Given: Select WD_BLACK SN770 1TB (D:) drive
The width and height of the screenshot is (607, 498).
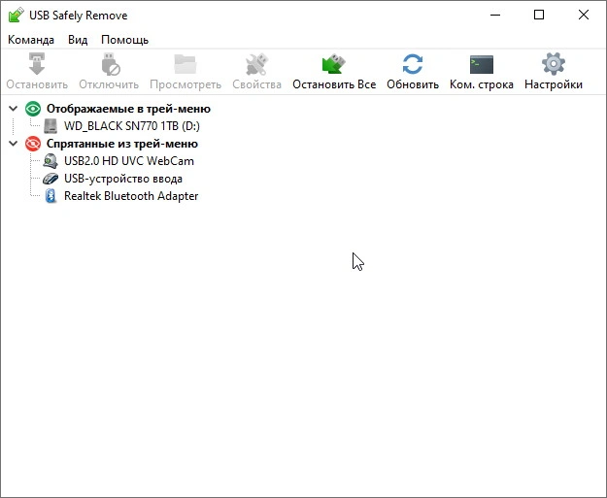Looking at the screenshot, I should click(131, 126).
